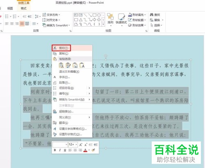
Task: Choose 段落(P)... from the context menu
Action: pyautogui.click(x=72, y=83)
